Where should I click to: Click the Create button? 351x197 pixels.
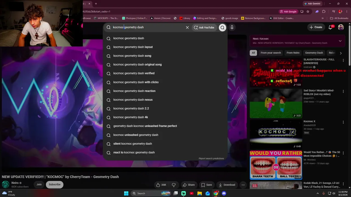coord(316,27)
